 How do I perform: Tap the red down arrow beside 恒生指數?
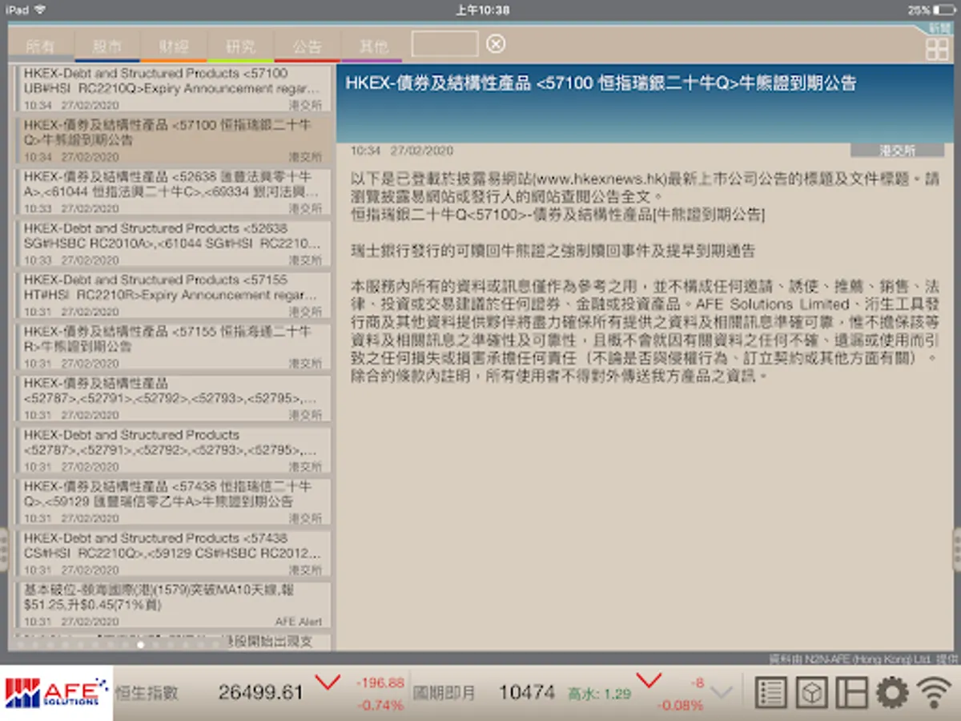coord(327,683)
